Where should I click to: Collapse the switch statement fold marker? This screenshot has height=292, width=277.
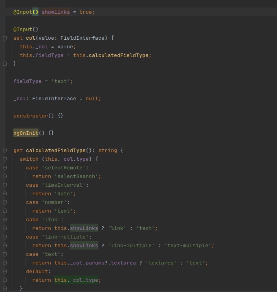click(x=5, y=159)
